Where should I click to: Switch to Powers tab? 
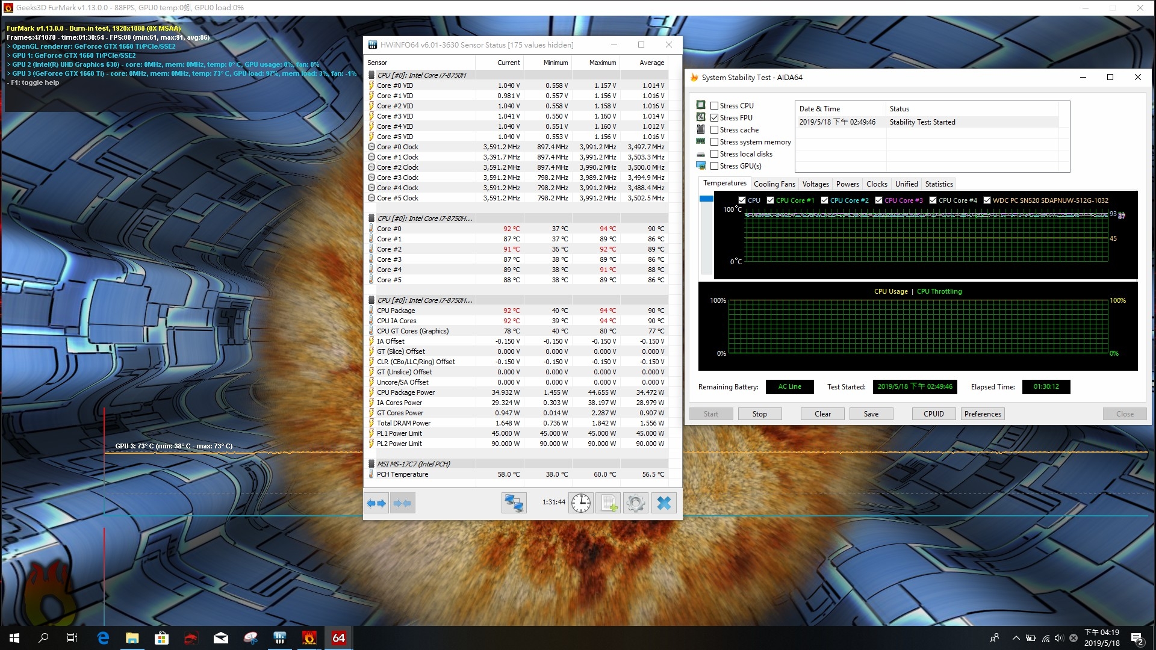click(847, 184)
